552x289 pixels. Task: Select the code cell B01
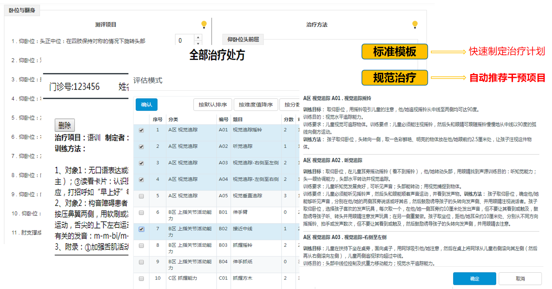[x=223, y=212]
